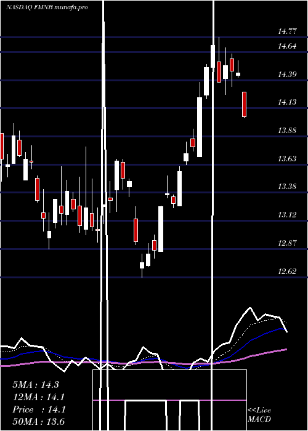Click the 12MA : 14.1 value
308x431 pixels.
[39, 397]
